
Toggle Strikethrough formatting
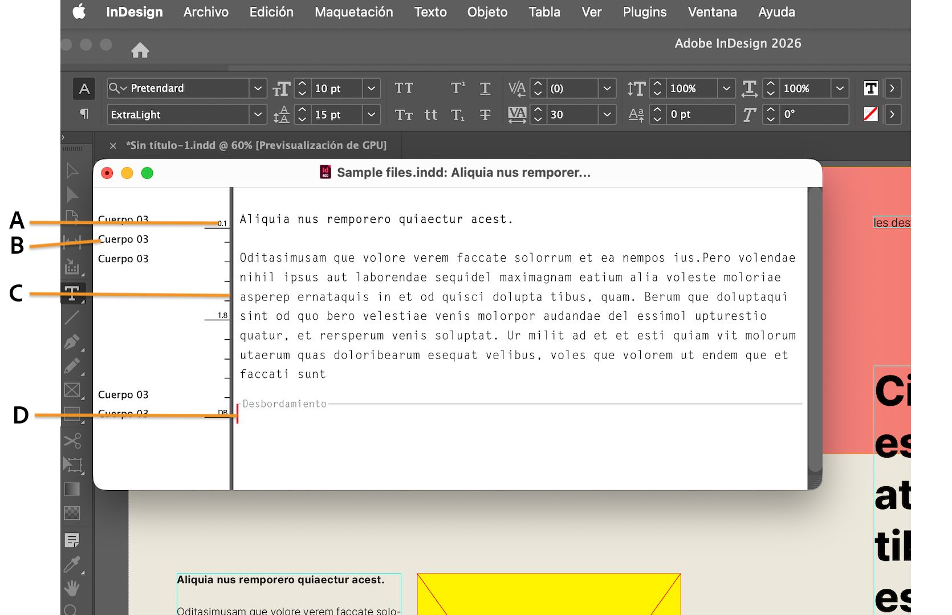tap(485, 115)
